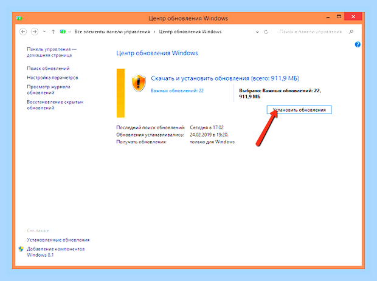The width and height of the screenshot is (377, 281).
Task: Open 'Установленные обновления' link
Action: click(x=58, y=240)
